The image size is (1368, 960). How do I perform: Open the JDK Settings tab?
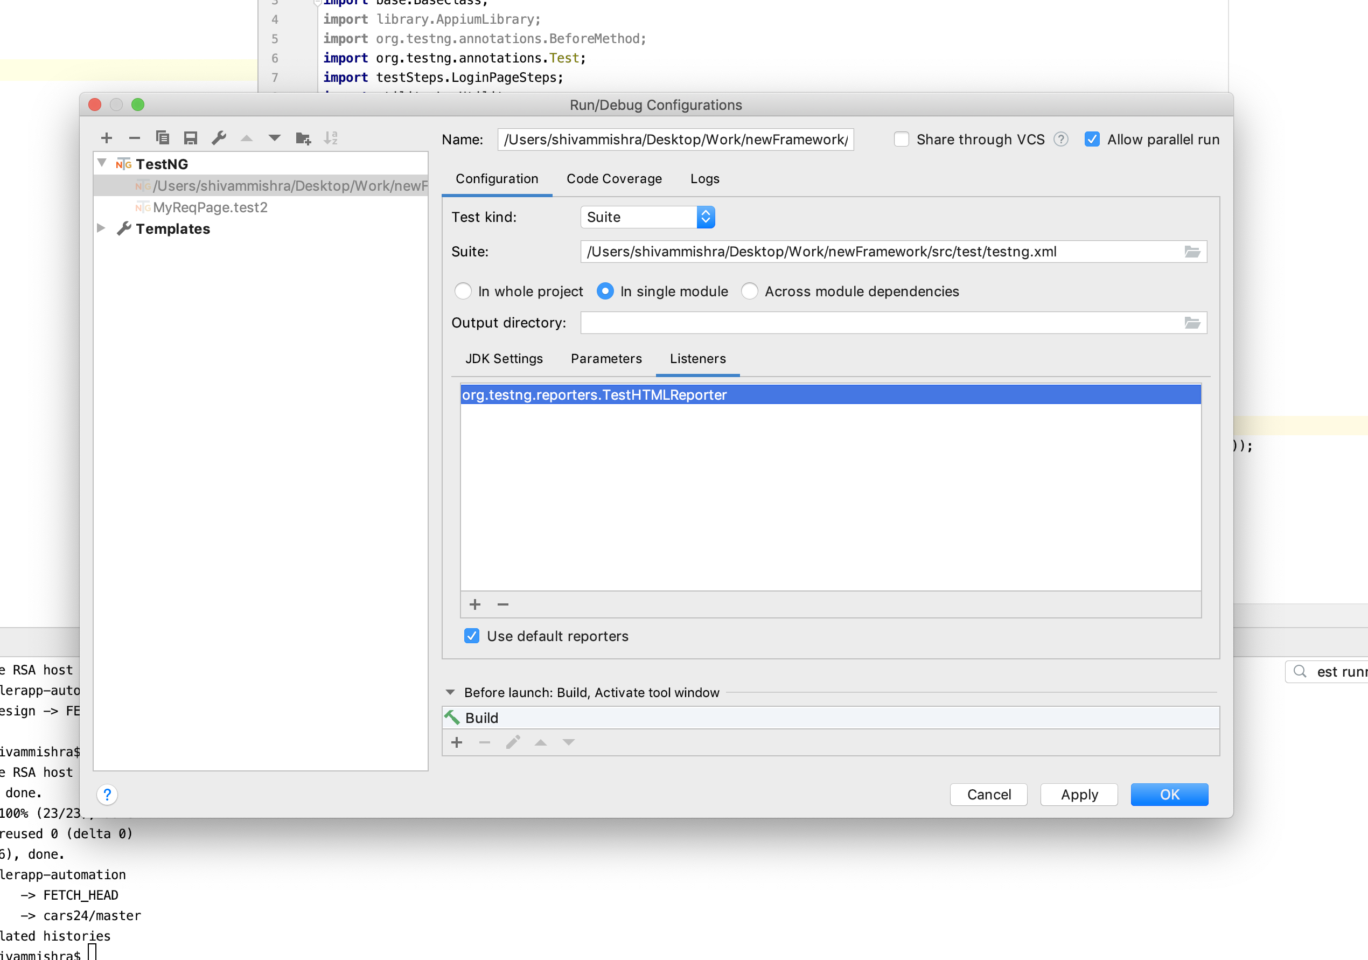coord(504,359)
